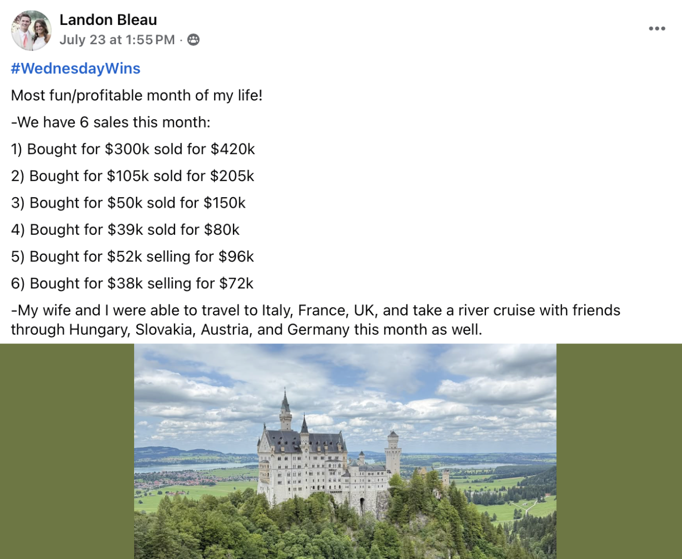The image size is (682, 559).
Task: Click the members audience icon beside timestamp
Action: 193,40
